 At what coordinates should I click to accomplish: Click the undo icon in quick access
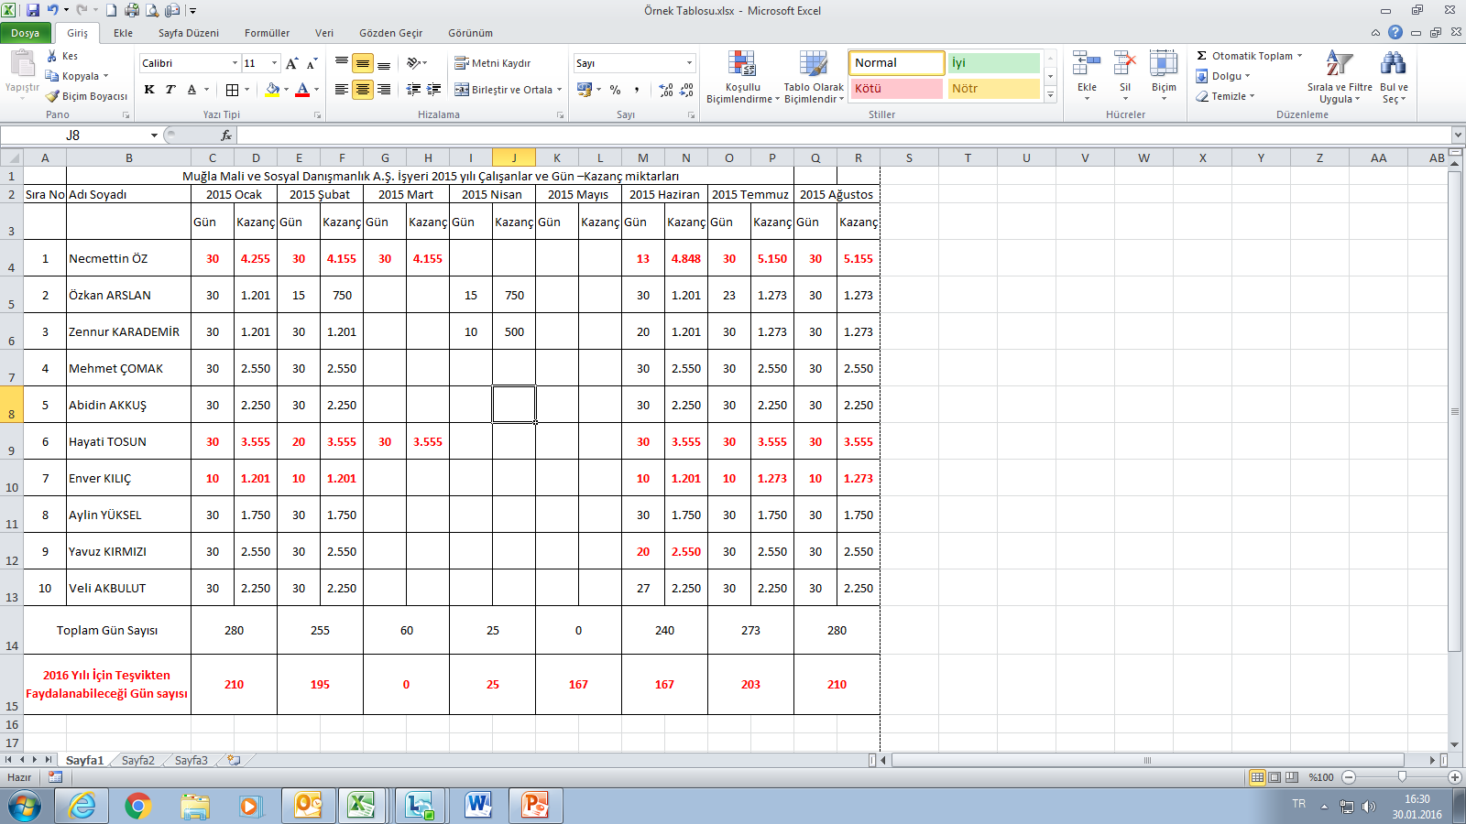[53, 10]
